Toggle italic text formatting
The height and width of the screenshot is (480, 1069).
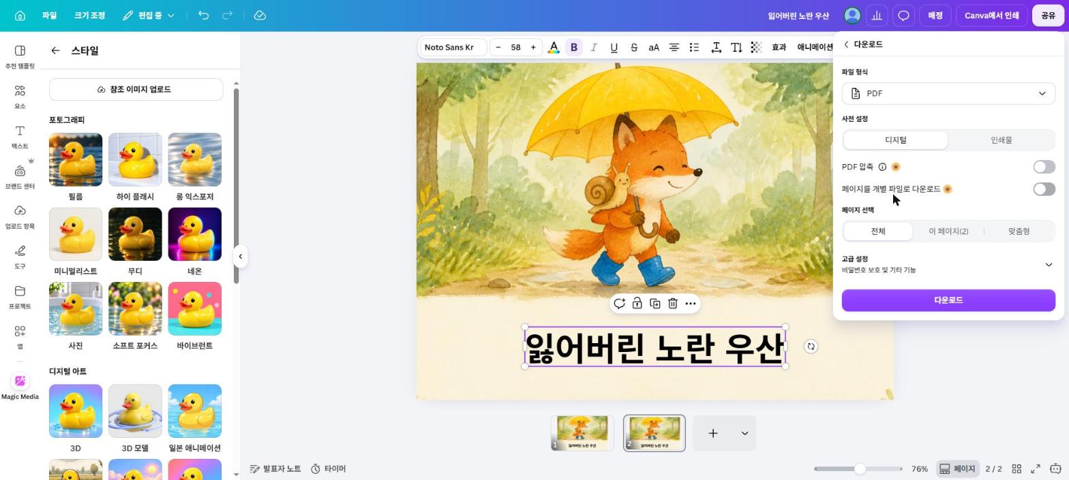click(594, 47)
